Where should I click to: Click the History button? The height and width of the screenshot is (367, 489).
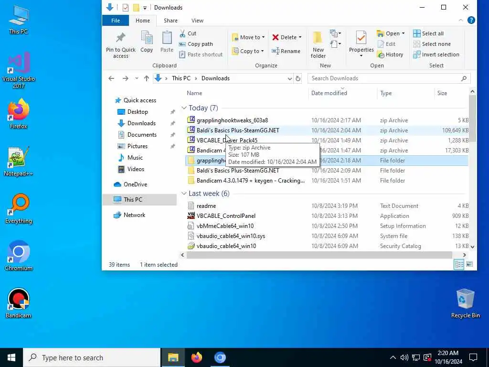[390, 54]
